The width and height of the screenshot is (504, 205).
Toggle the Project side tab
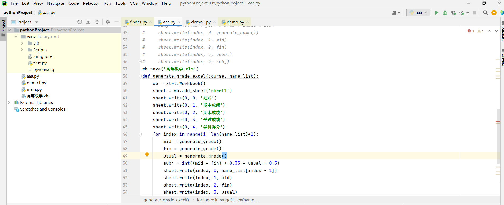pos(3,28)
